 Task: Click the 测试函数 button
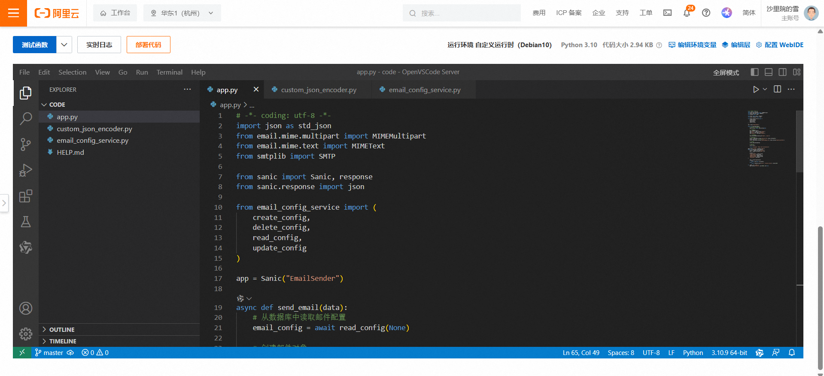(35, 45)
